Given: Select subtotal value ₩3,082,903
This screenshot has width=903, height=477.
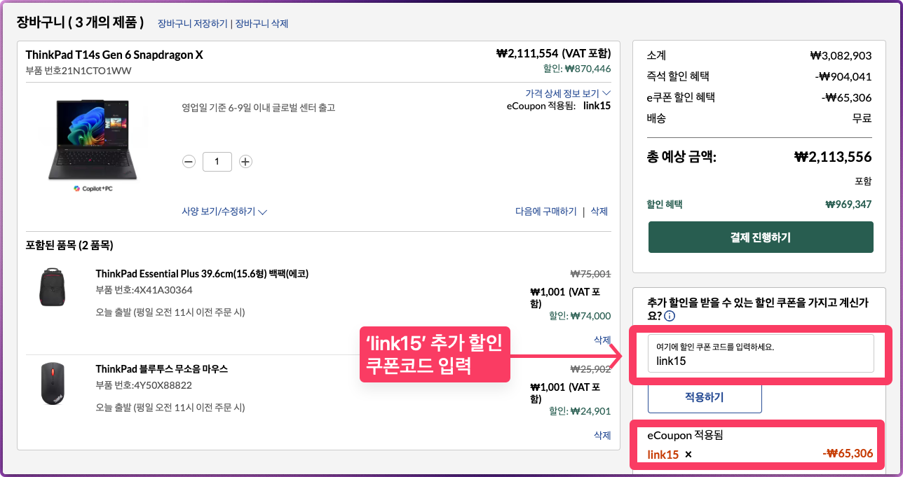Looking at the screenshot, I should [x=841, y=56].
